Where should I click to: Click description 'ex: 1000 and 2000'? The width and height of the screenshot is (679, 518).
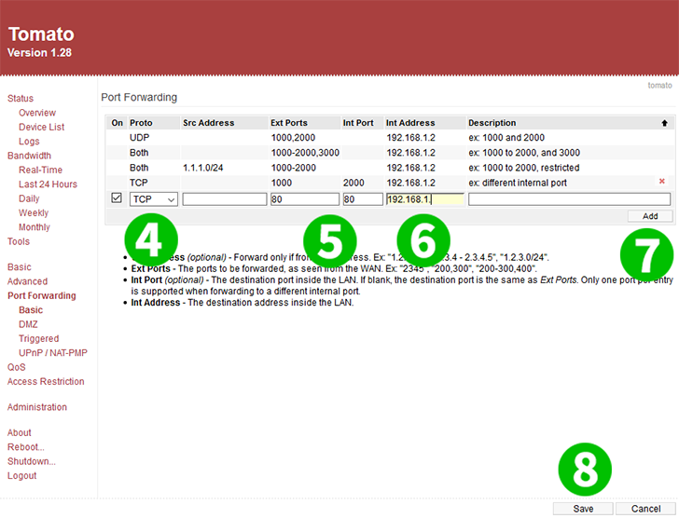click(x=506, y=138)
